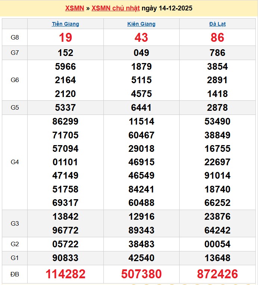Select G1 result 90833 for Tiền Giang
258x285 pixels.
[65, 258]
